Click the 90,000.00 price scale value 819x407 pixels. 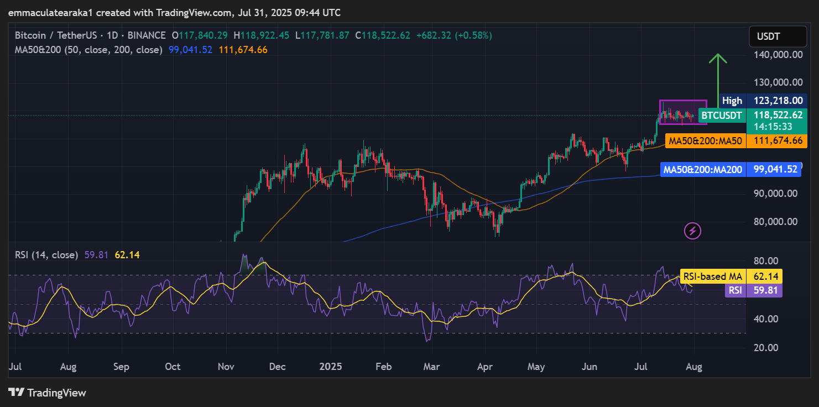(x=776, y=194)
